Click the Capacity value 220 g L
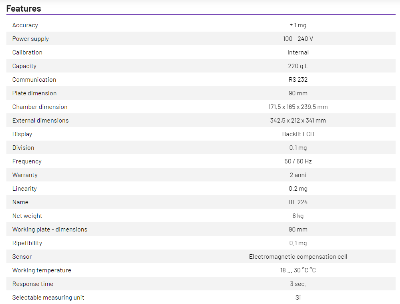The height and width of the screenshot is (304, 400). point(298,66)
